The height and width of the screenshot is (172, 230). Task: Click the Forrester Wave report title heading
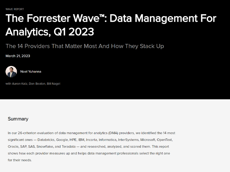tap(111, 25)
